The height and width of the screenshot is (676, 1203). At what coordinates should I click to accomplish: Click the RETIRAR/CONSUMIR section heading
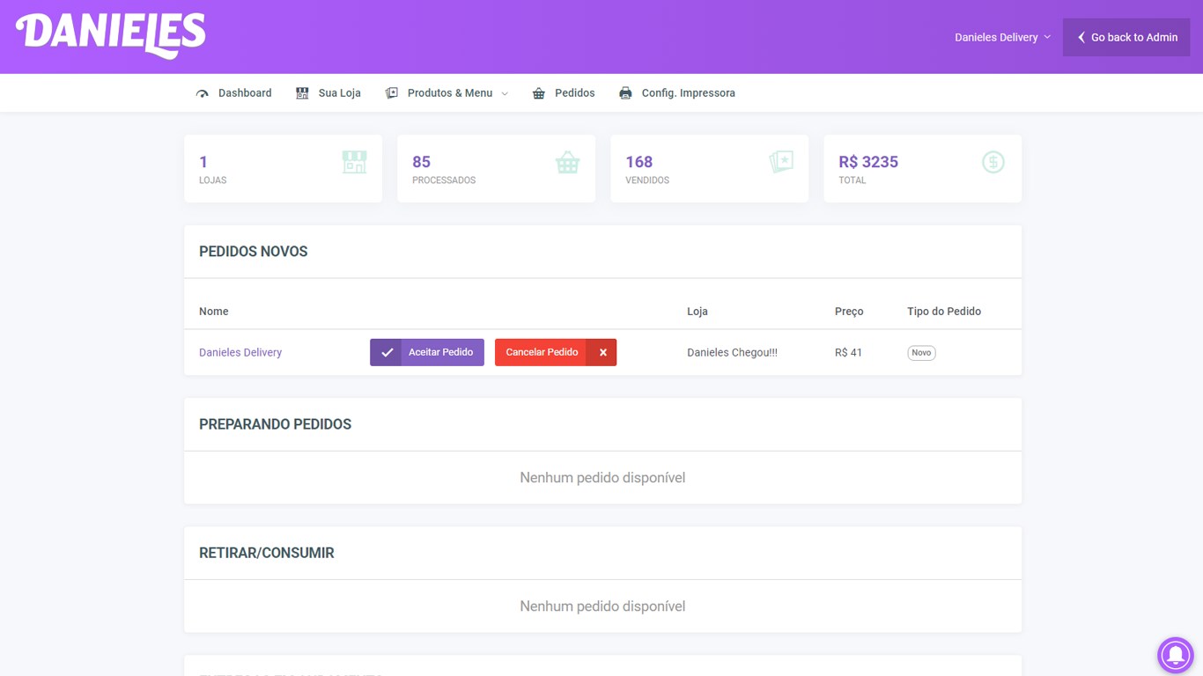pos(267,553)
